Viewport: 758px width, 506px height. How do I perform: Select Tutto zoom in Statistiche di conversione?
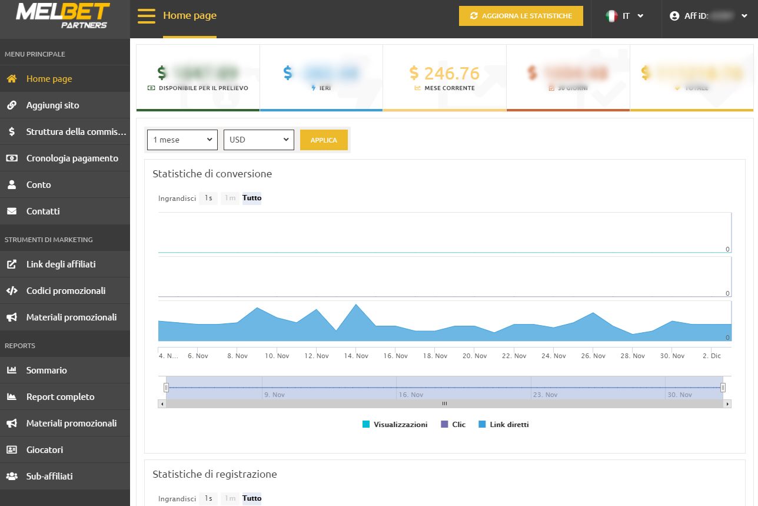(x=252, y=198)
